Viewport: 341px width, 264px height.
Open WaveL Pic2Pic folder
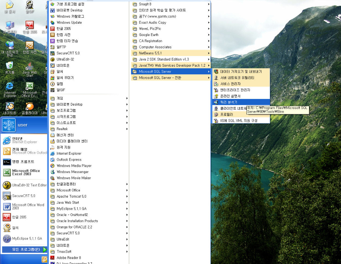pos(171,29)
